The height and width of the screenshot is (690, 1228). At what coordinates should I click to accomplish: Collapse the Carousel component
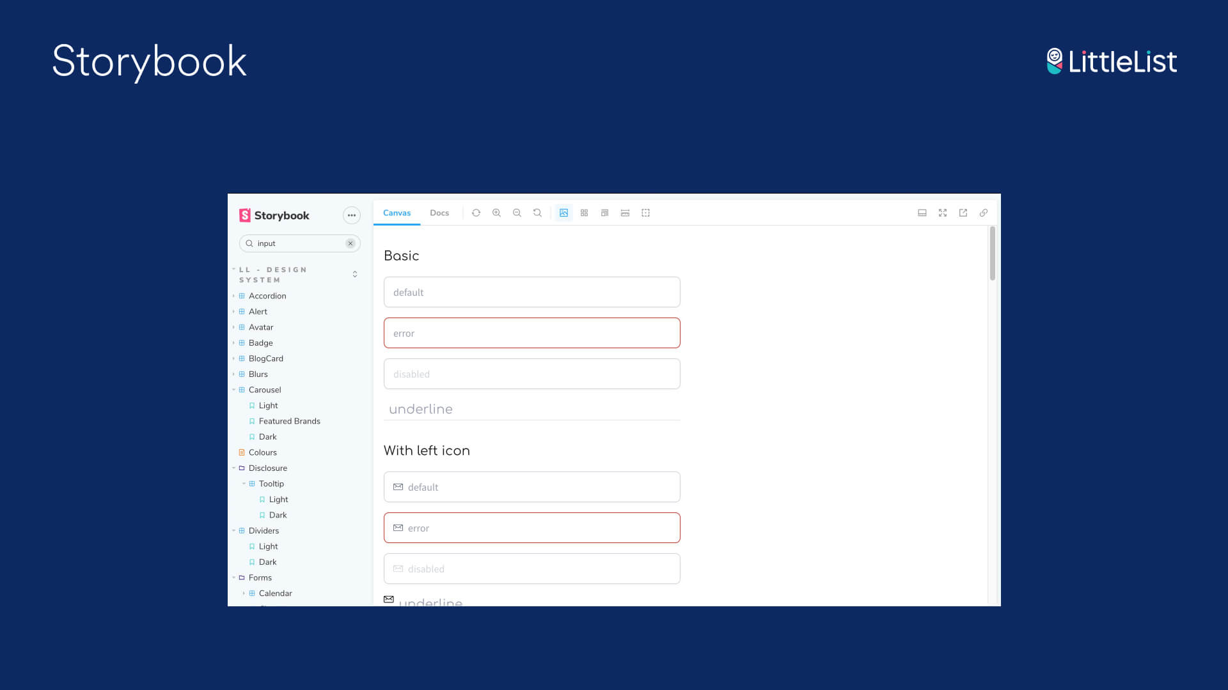tap(265, 390)
